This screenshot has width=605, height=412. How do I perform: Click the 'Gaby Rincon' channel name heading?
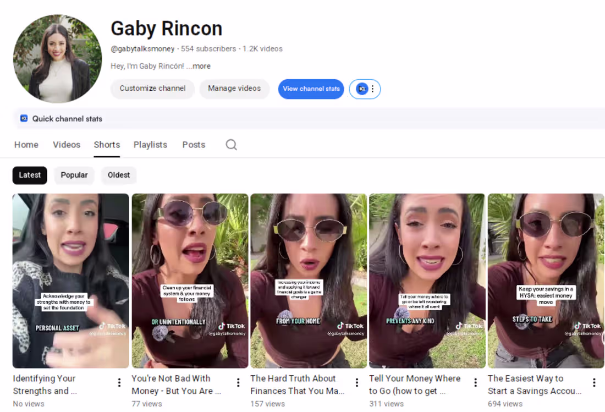pos(166,29)
